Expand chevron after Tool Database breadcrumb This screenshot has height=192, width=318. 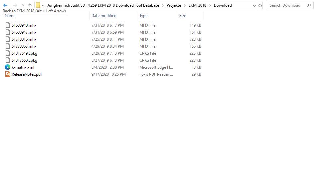pyautogui.click(x=163, y=5)
